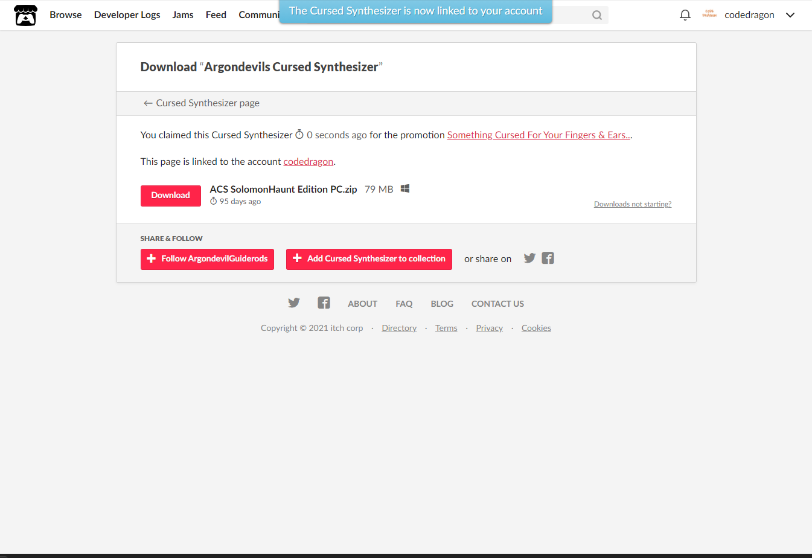Click the Windows platform icon next to 79 MB
Image resolution: width=812 pixels, height=558 pixels.
point(405,189)
